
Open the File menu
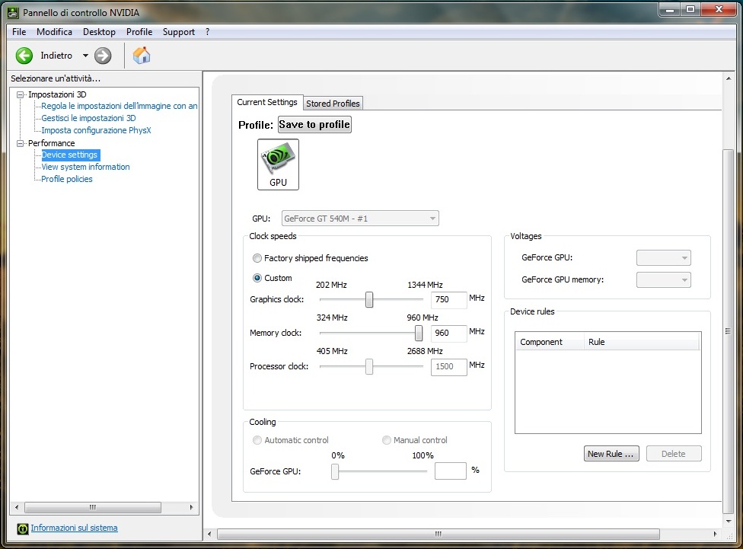click(x=19, y=32)
